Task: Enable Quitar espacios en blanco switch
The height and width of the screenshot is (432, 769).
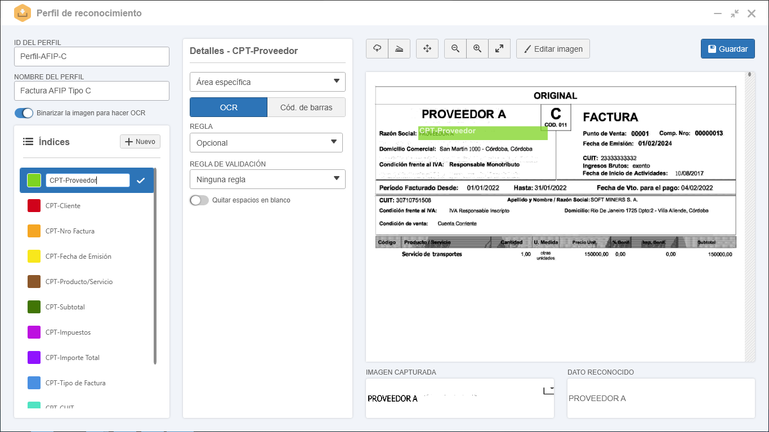Action: point(199,200)
